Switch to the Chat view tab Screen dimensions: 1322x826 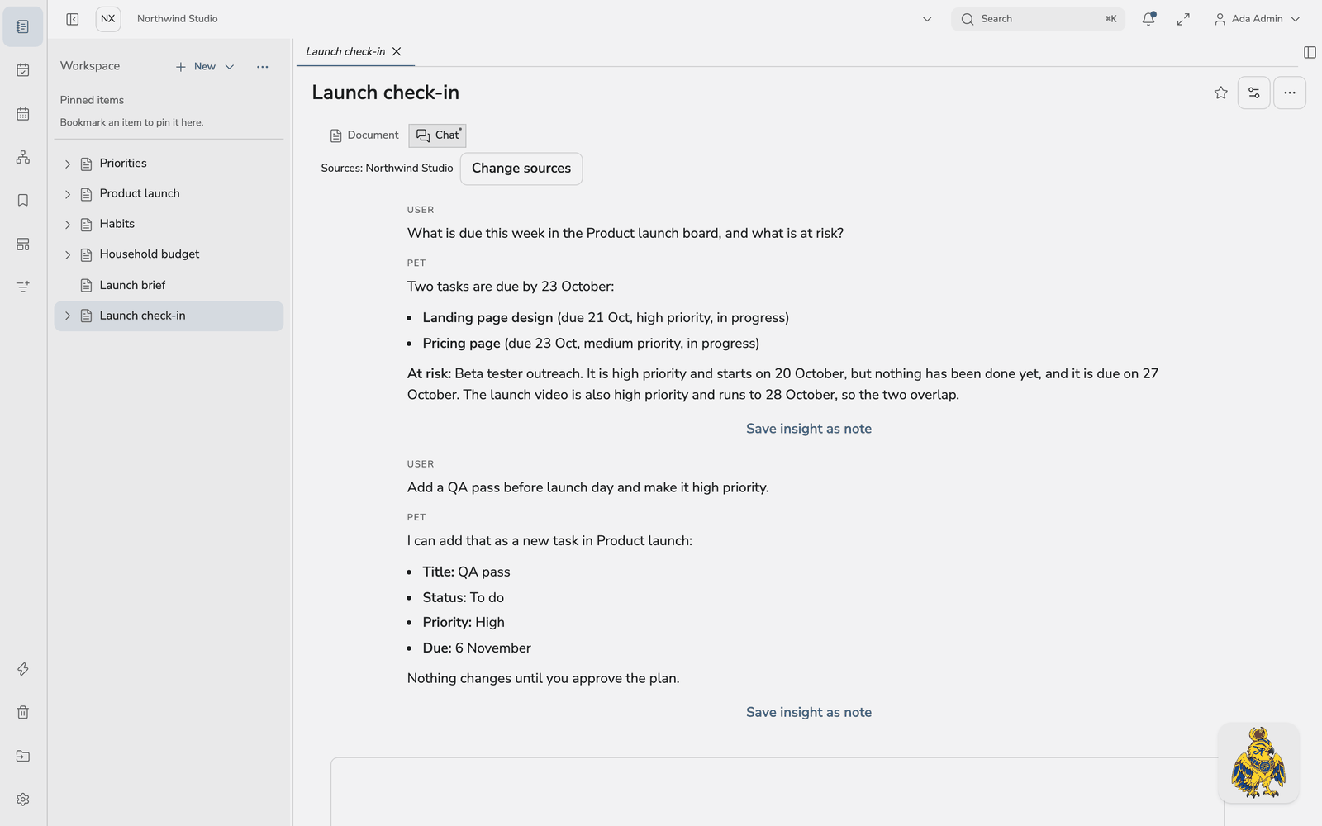tap(438, 135)
